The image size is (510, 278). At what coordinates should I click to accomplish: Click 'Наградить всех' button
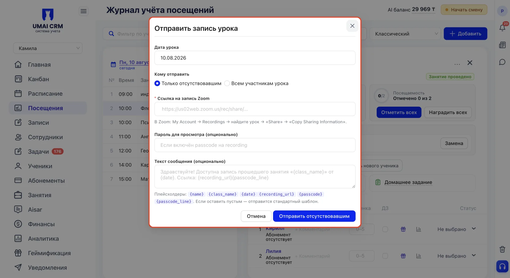click(x=448, y=112)
